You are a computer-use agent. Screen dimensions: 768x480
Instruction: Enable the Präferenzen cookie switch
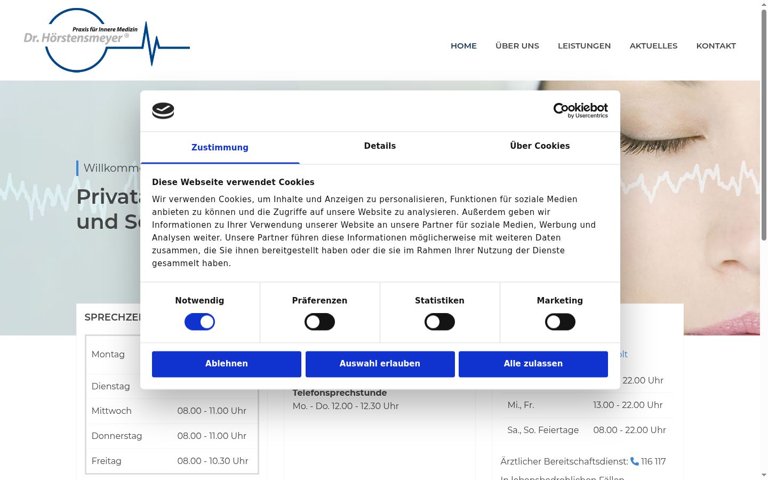click(x=319, y=322)
